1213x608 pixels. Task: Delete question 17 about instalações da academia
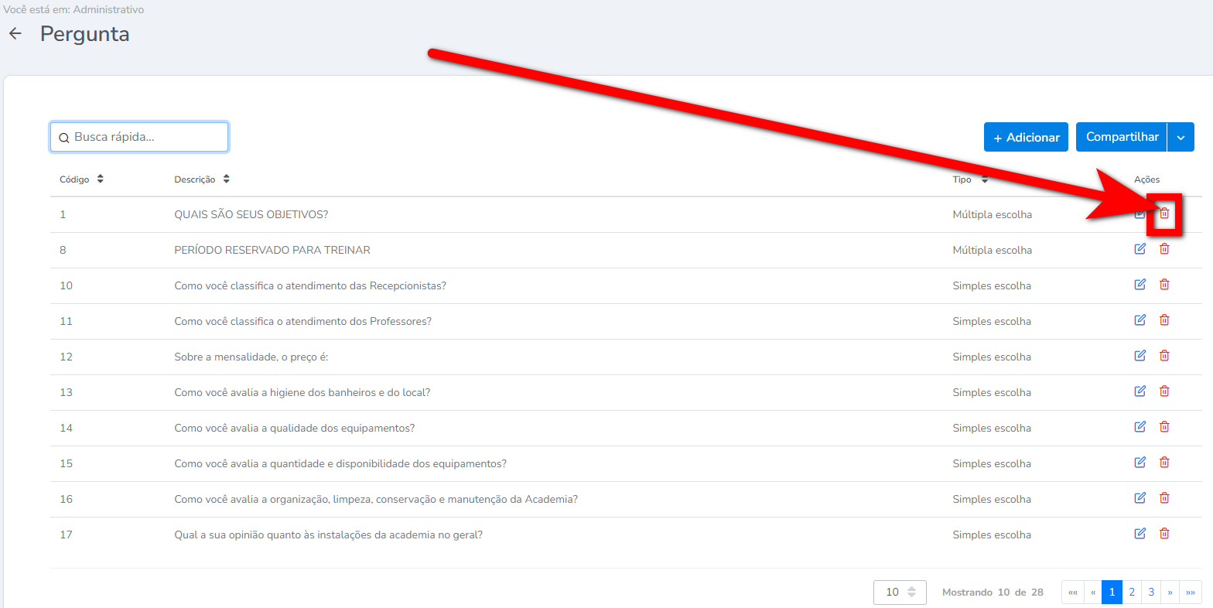[x=1163, y=534]
